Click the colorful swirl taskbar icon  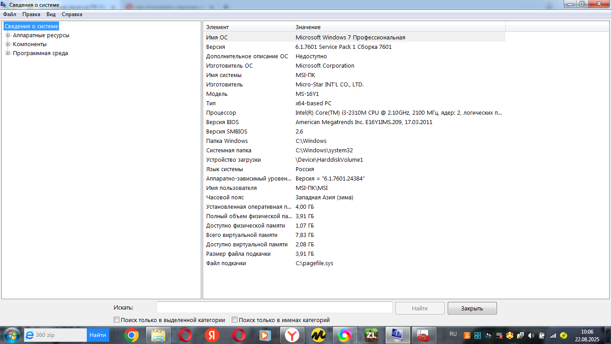344,335
